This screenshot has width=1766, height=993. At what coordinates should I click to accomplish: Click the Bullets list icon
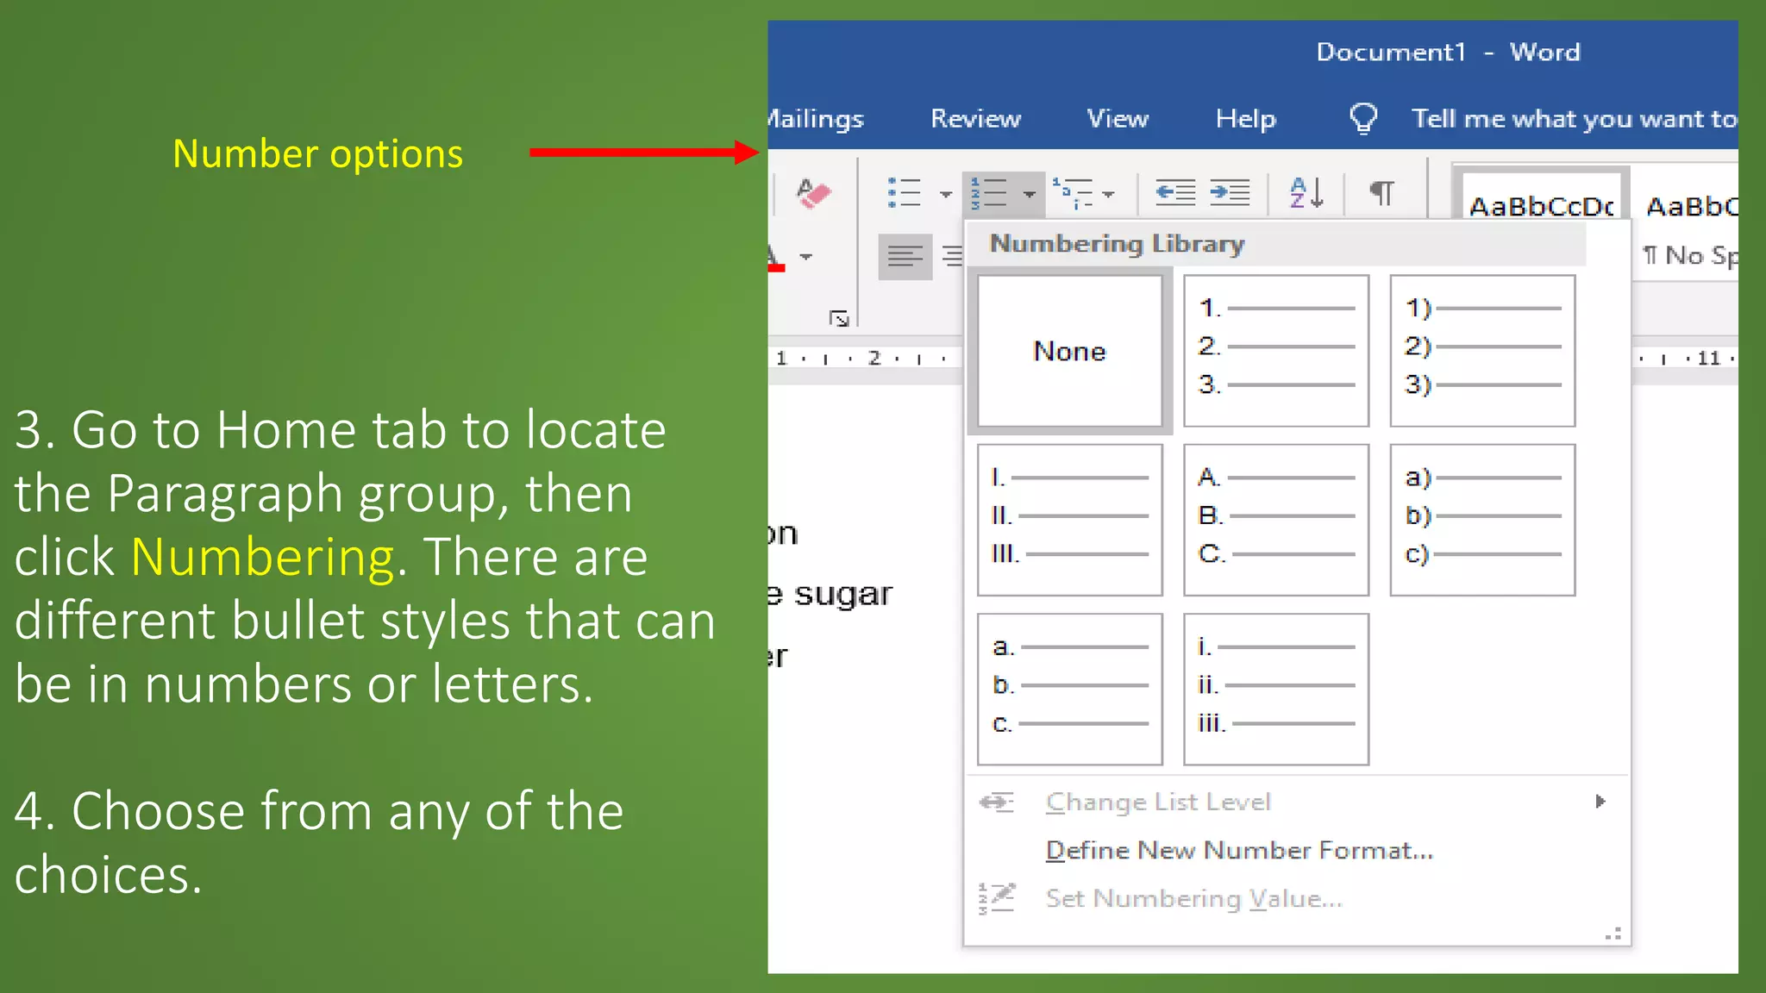click(x=905, y=193)
